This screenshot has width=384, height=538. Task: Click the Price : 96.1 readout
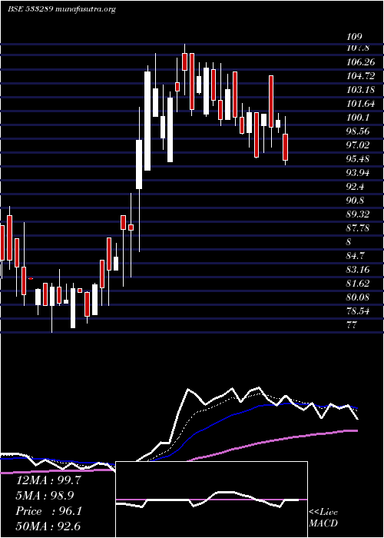[x=48, y=511]
